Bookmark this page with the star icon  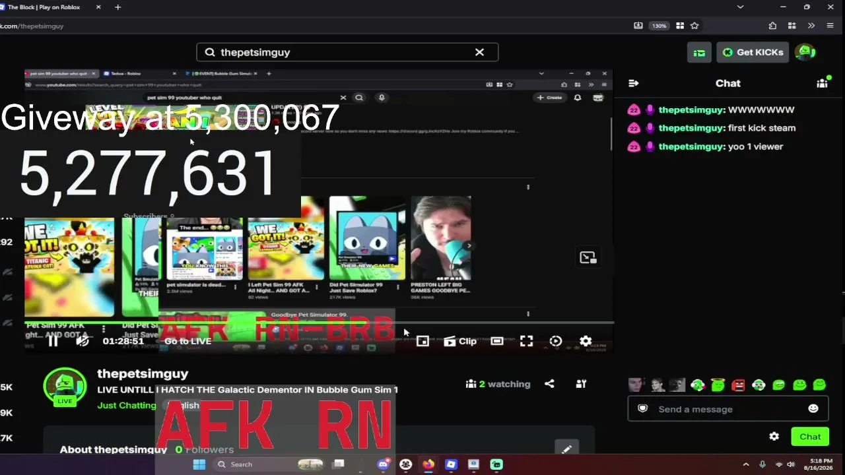694,26
